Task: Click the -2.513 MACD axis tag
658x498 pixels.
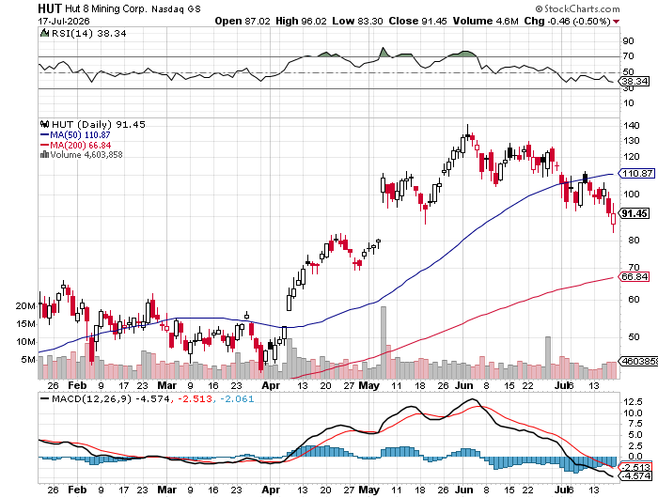Action: click(635, 467)
